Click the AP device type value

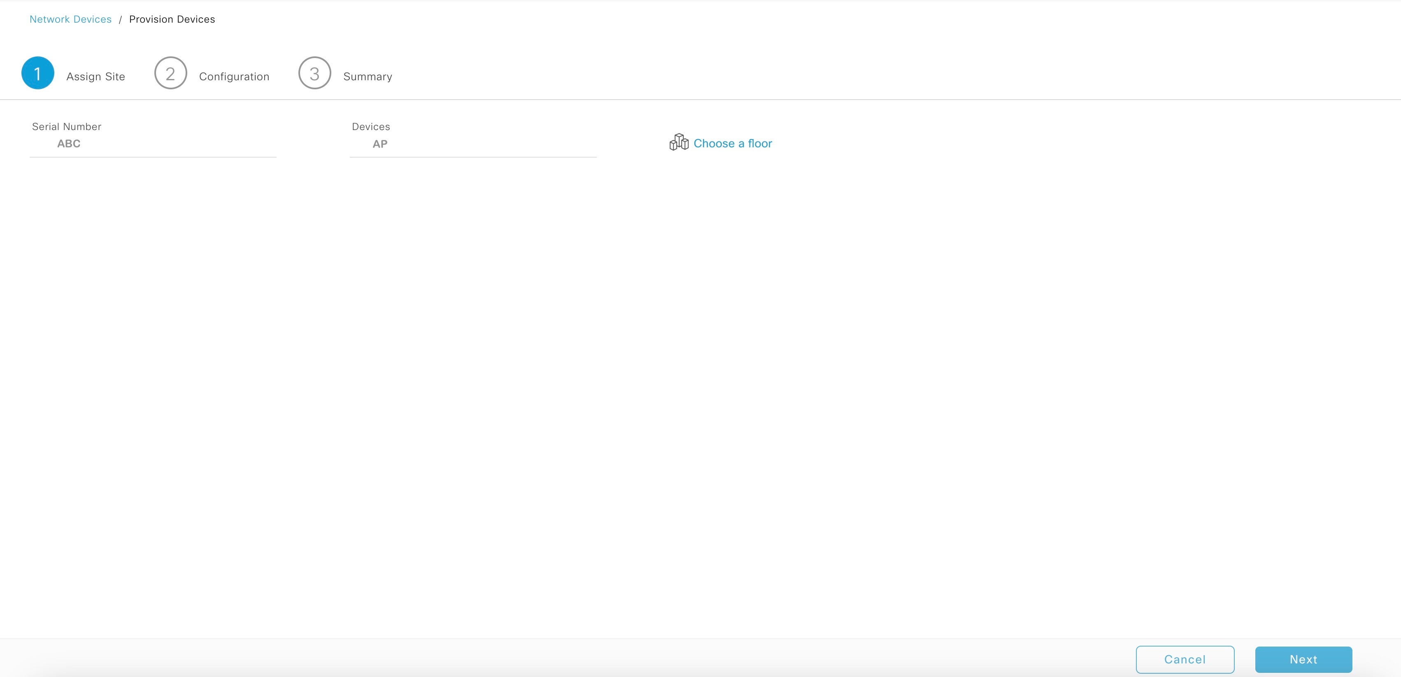click(x=379, y=144)
